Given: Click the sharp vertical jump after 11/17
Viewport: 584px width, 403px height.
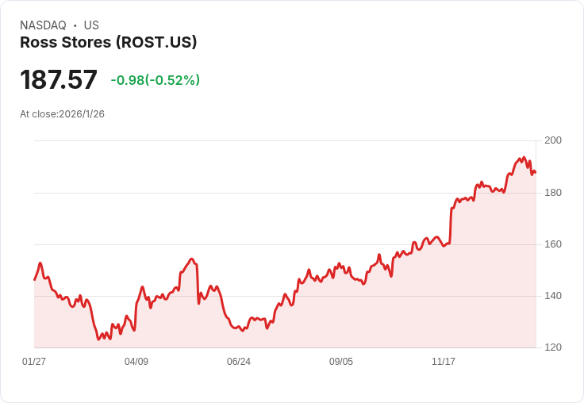Looking at the screenshot, I should pyautogui.click(x=451, y=226).
